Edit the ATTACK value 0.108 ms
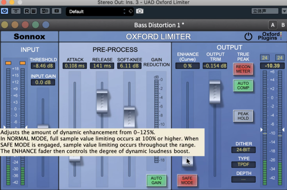This screenshot has height=190, width=287. (75, 66)
